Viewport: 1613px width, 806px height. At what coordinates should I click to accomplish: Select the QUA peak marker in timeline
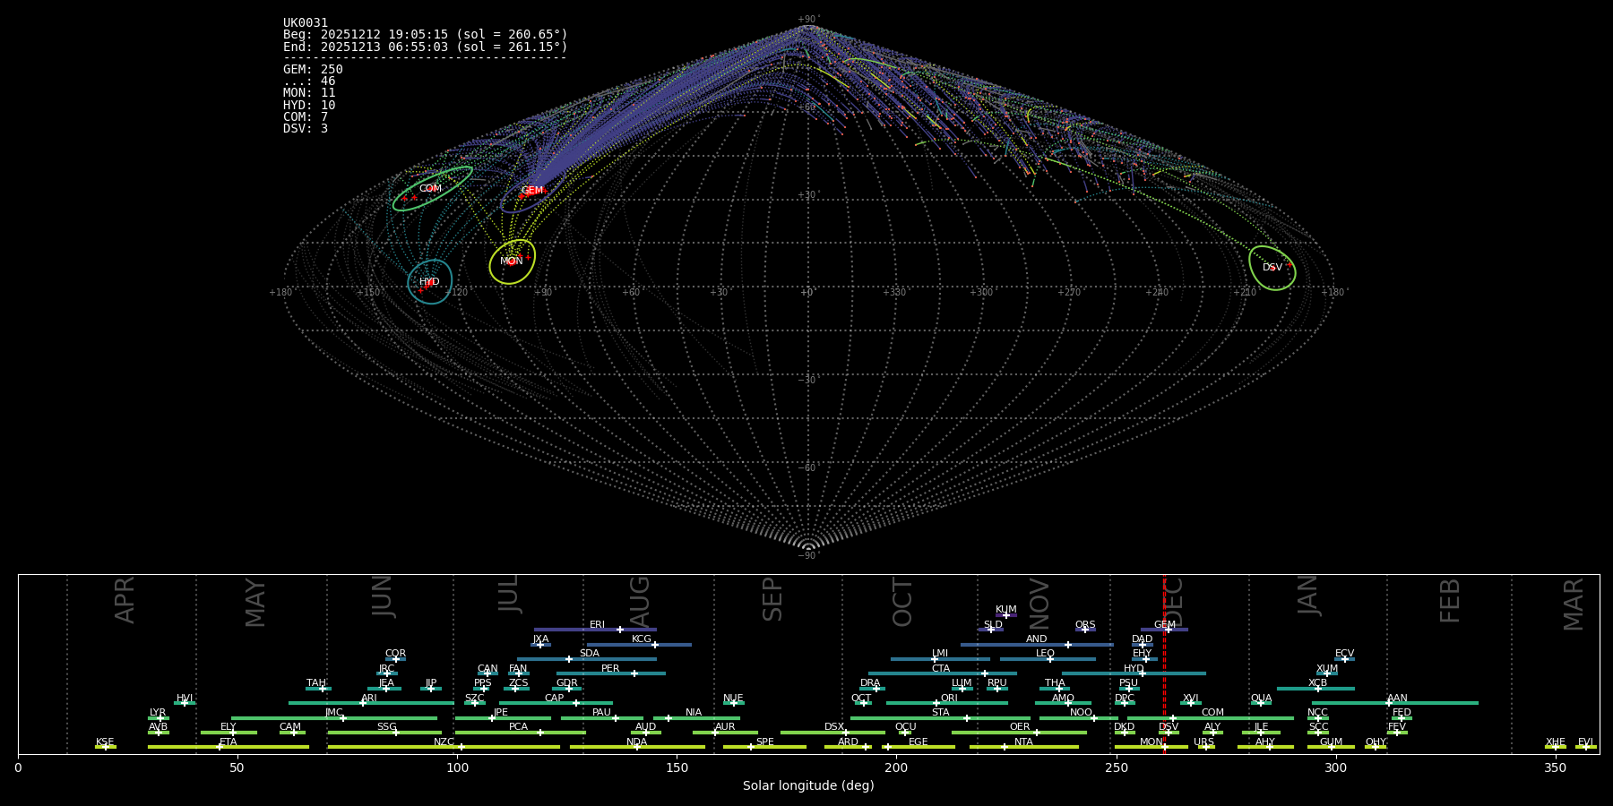(x=1261, y=703)
